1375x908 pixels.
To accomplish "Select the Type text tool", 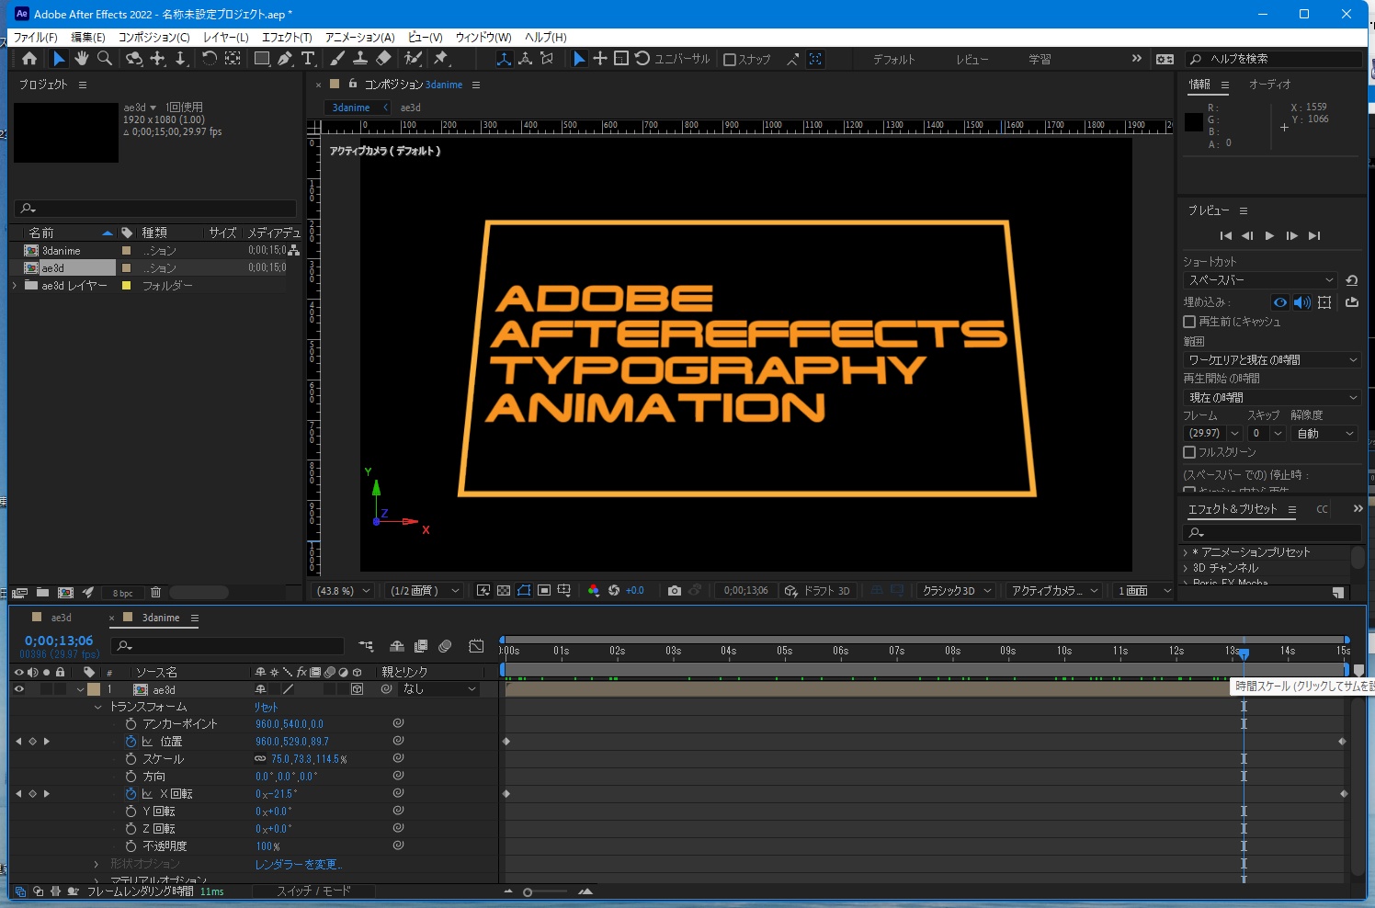I will click(x=308, y=59).
